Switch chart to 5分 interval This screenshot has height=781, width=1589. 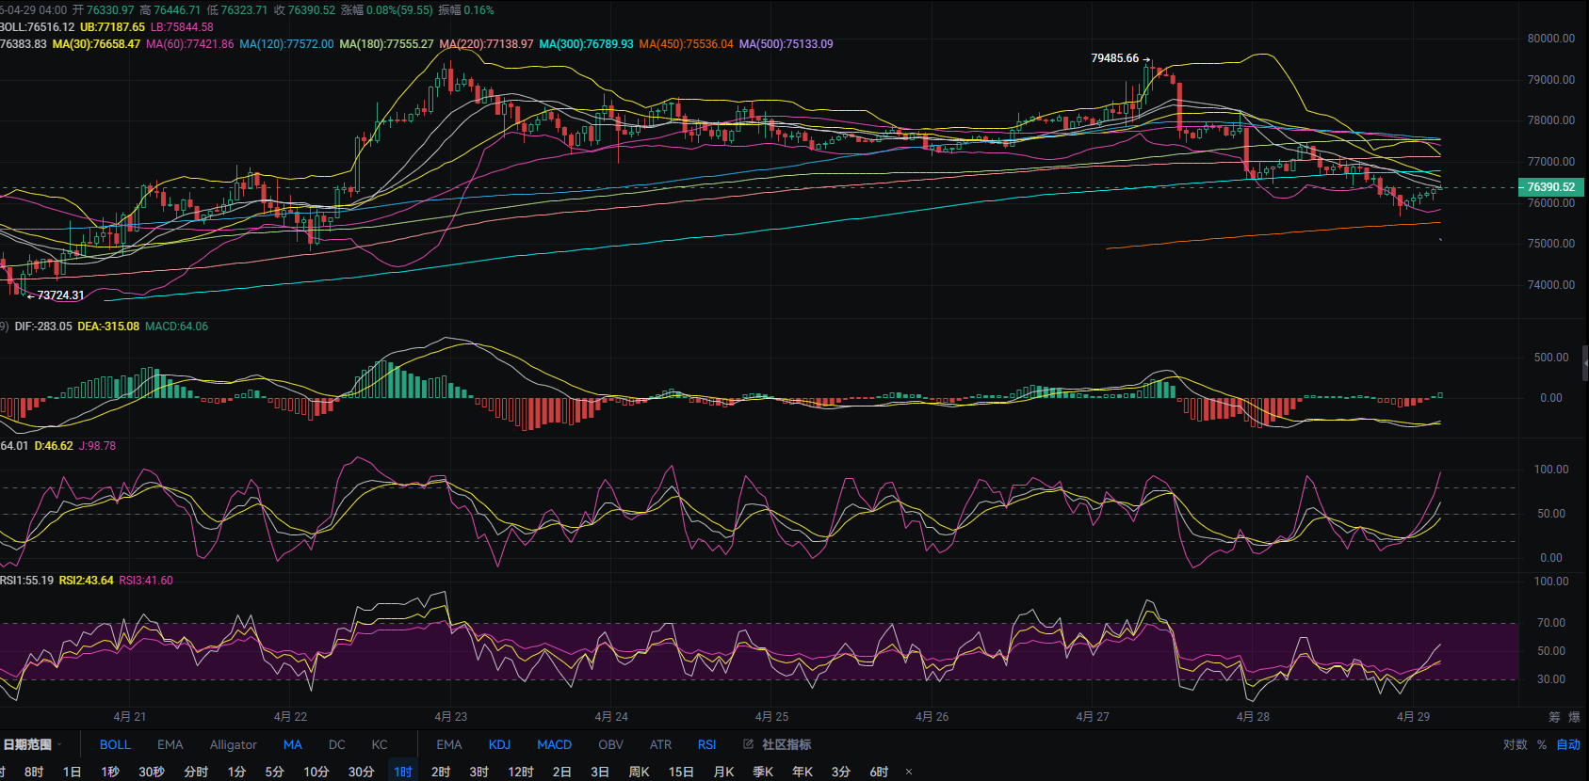click(x=274, y=772)
